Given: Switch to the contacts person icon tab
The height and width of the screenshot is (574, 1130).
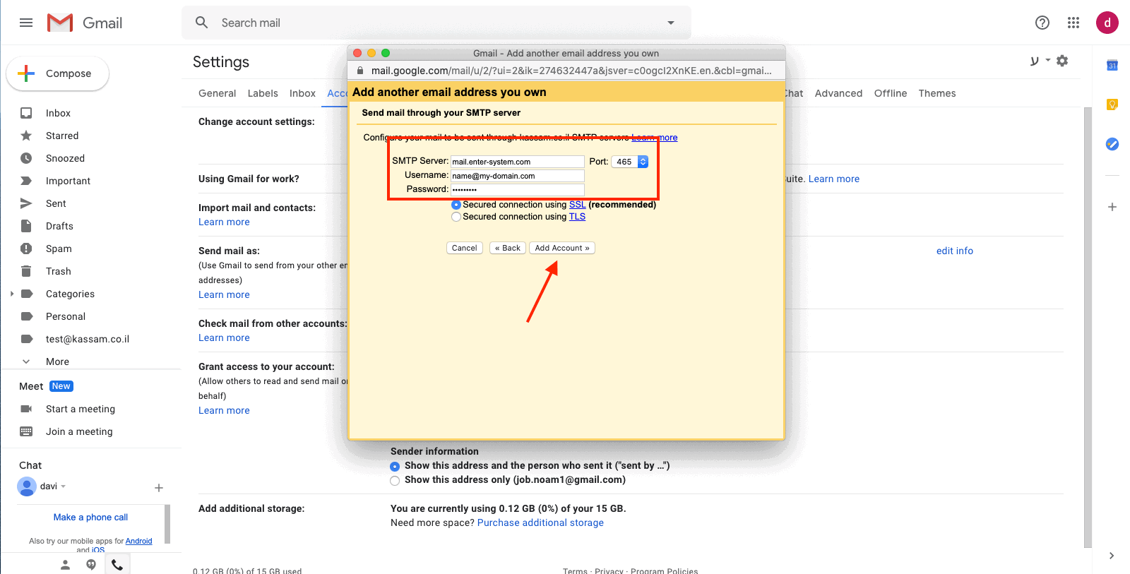Looking at the screenshot, I should [65, 564].
